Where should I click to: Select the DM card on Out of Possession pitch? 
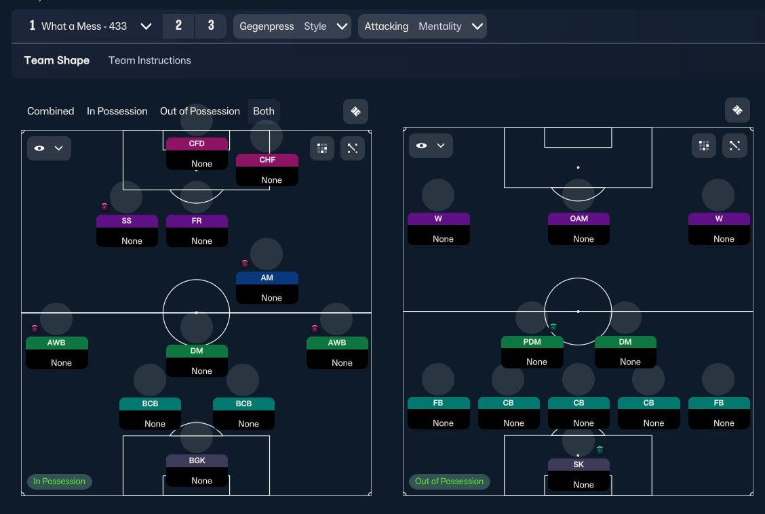[625, 351]
